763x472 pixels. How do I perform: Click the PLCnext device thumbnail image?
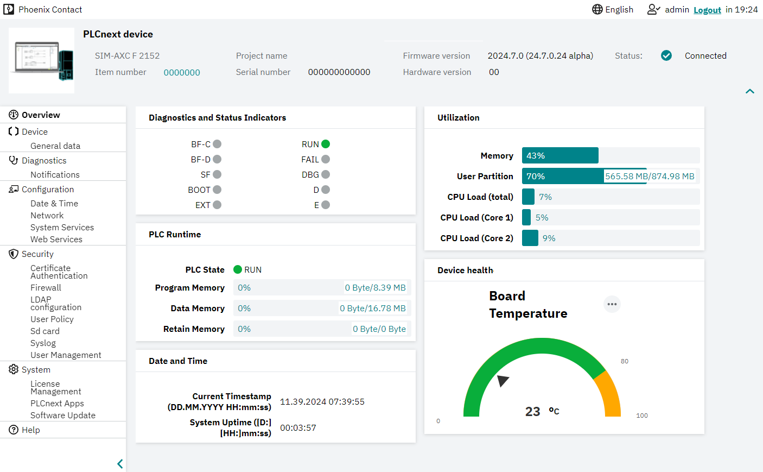coord(42,60)
